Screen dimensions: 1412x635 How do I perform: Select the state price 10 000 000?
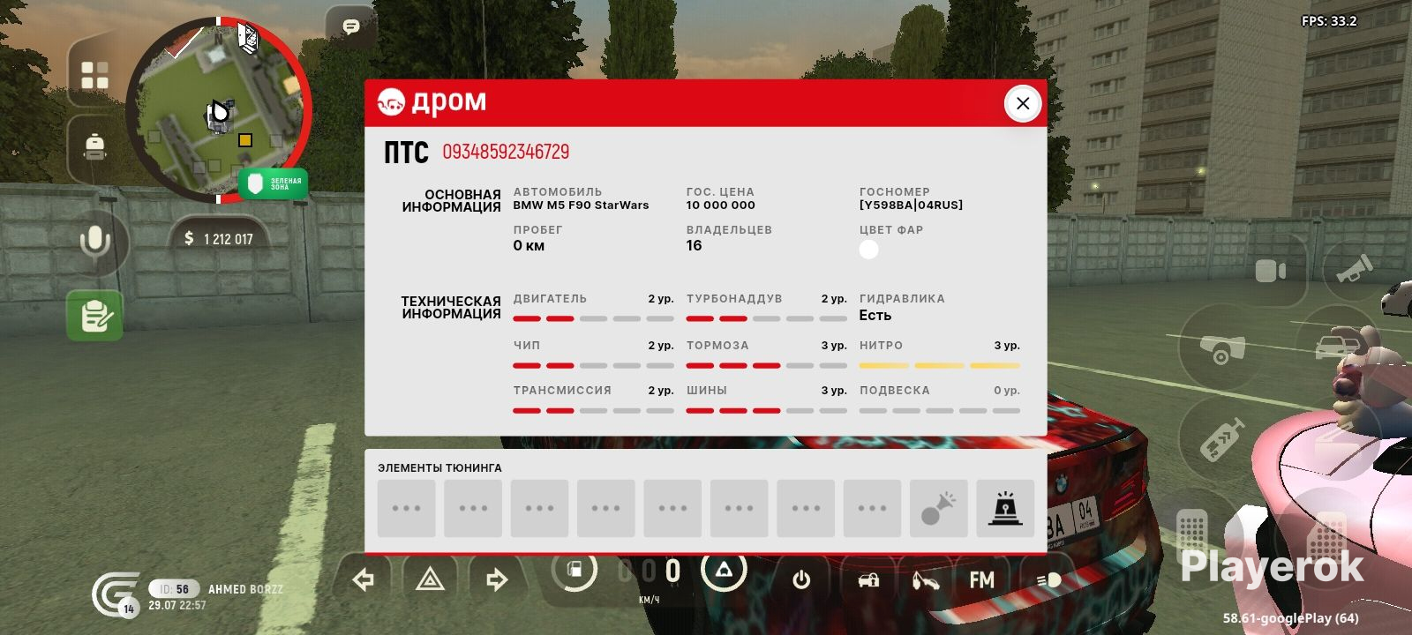[721, 205]
